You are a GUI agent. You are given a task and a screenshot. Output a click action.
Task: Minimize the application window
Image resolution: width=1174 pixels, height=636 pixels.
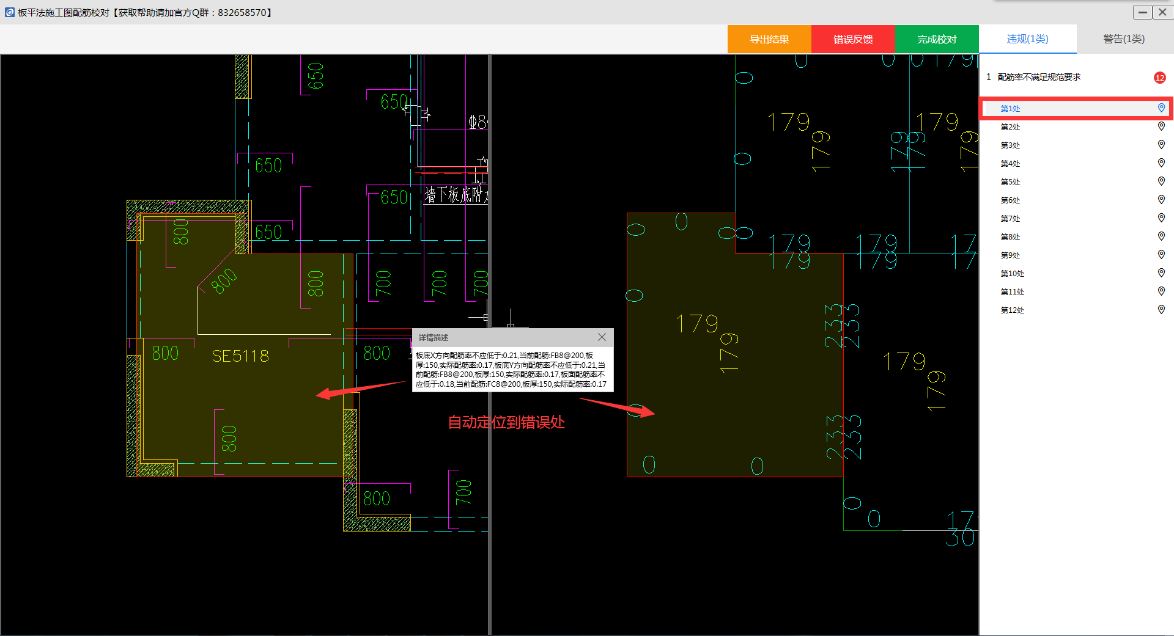pos(1142,12)
